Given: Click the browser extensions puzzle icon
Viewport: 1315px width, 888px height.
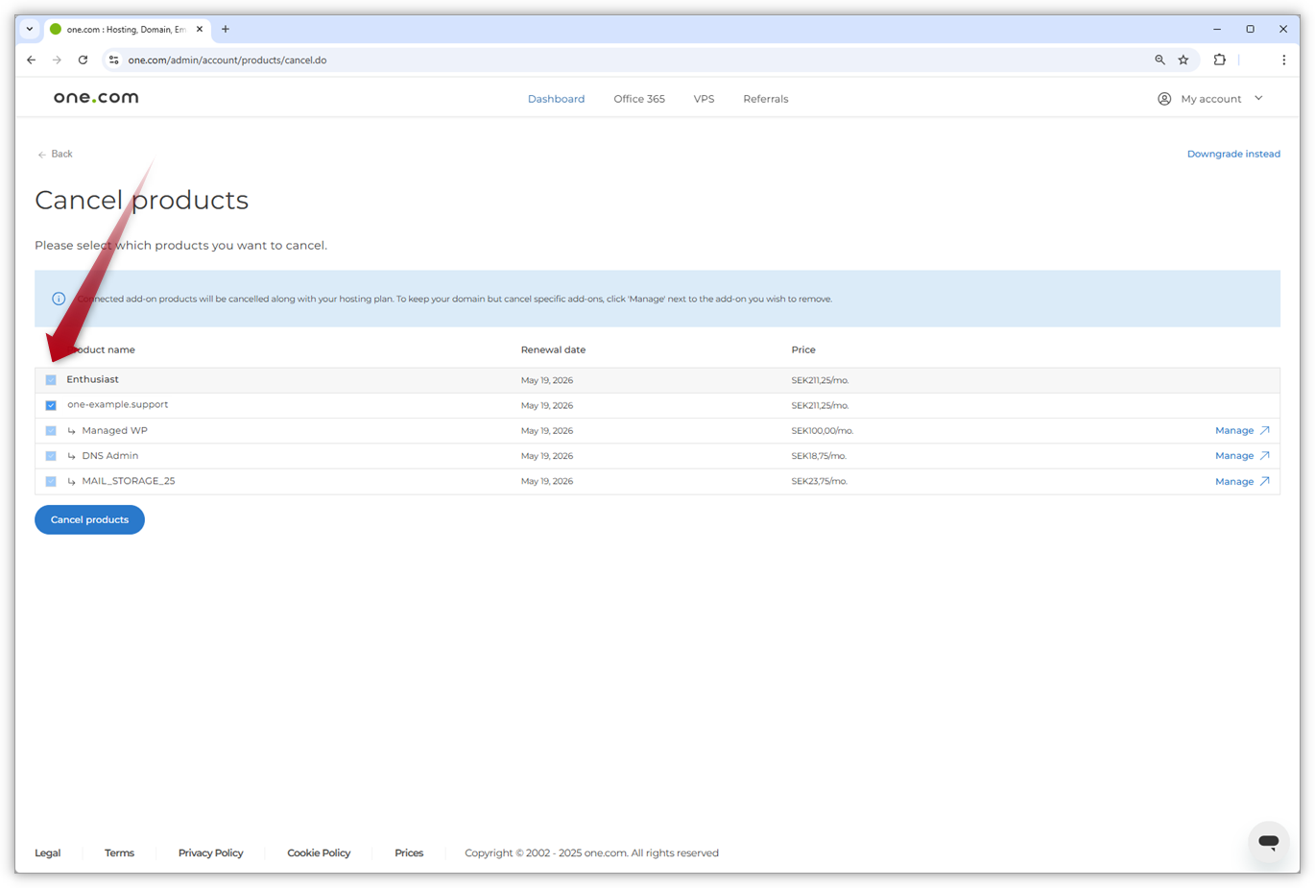Looking at the screenshot, I should click(x=1219, y=60).
